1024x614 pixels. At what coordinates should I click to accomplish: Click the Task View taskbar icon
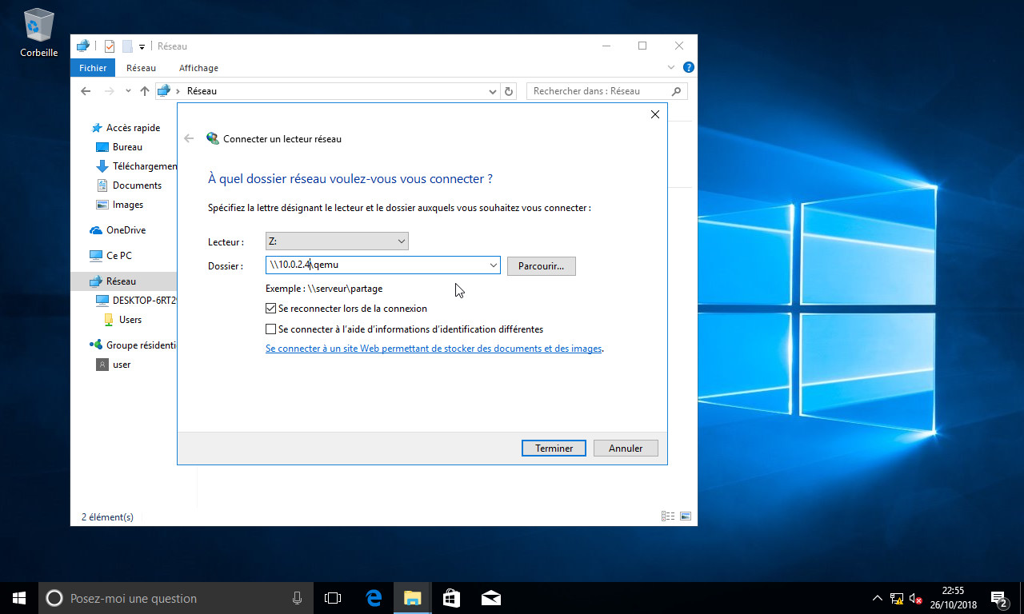(x=333, y=598)
